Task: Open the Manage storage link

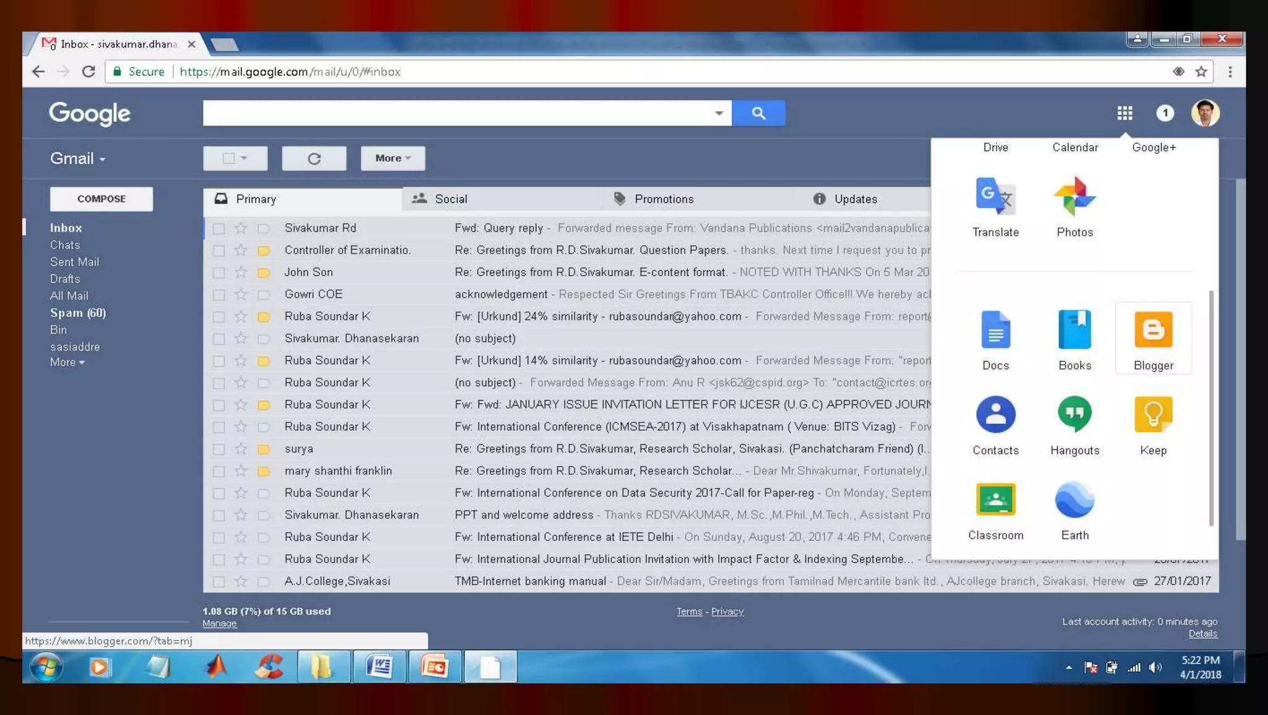Action: pos(219,624)
